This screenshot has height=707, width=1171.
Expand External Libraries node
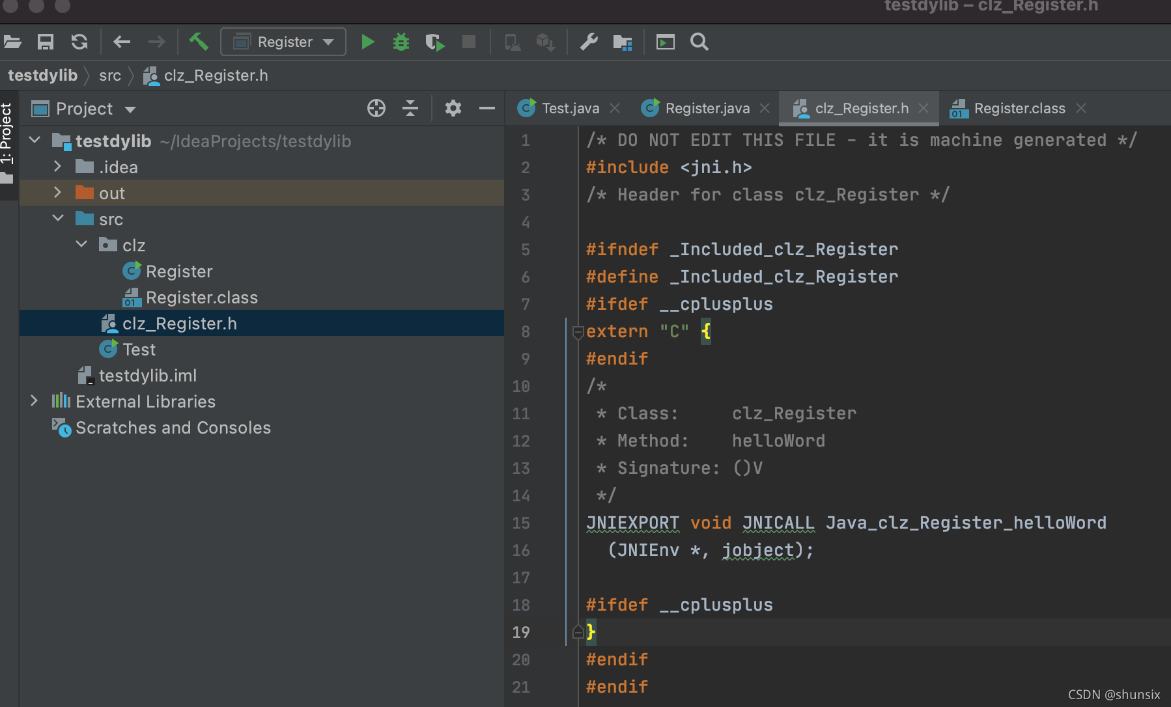[x=34, y=400]
